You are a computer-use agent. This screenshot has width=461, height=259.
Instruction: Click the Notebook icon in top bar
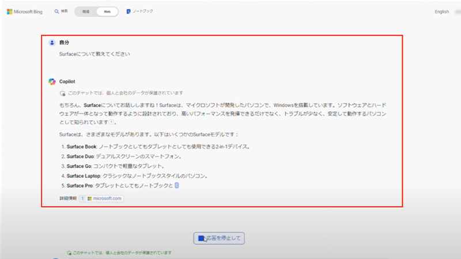[x=129, y=12]
